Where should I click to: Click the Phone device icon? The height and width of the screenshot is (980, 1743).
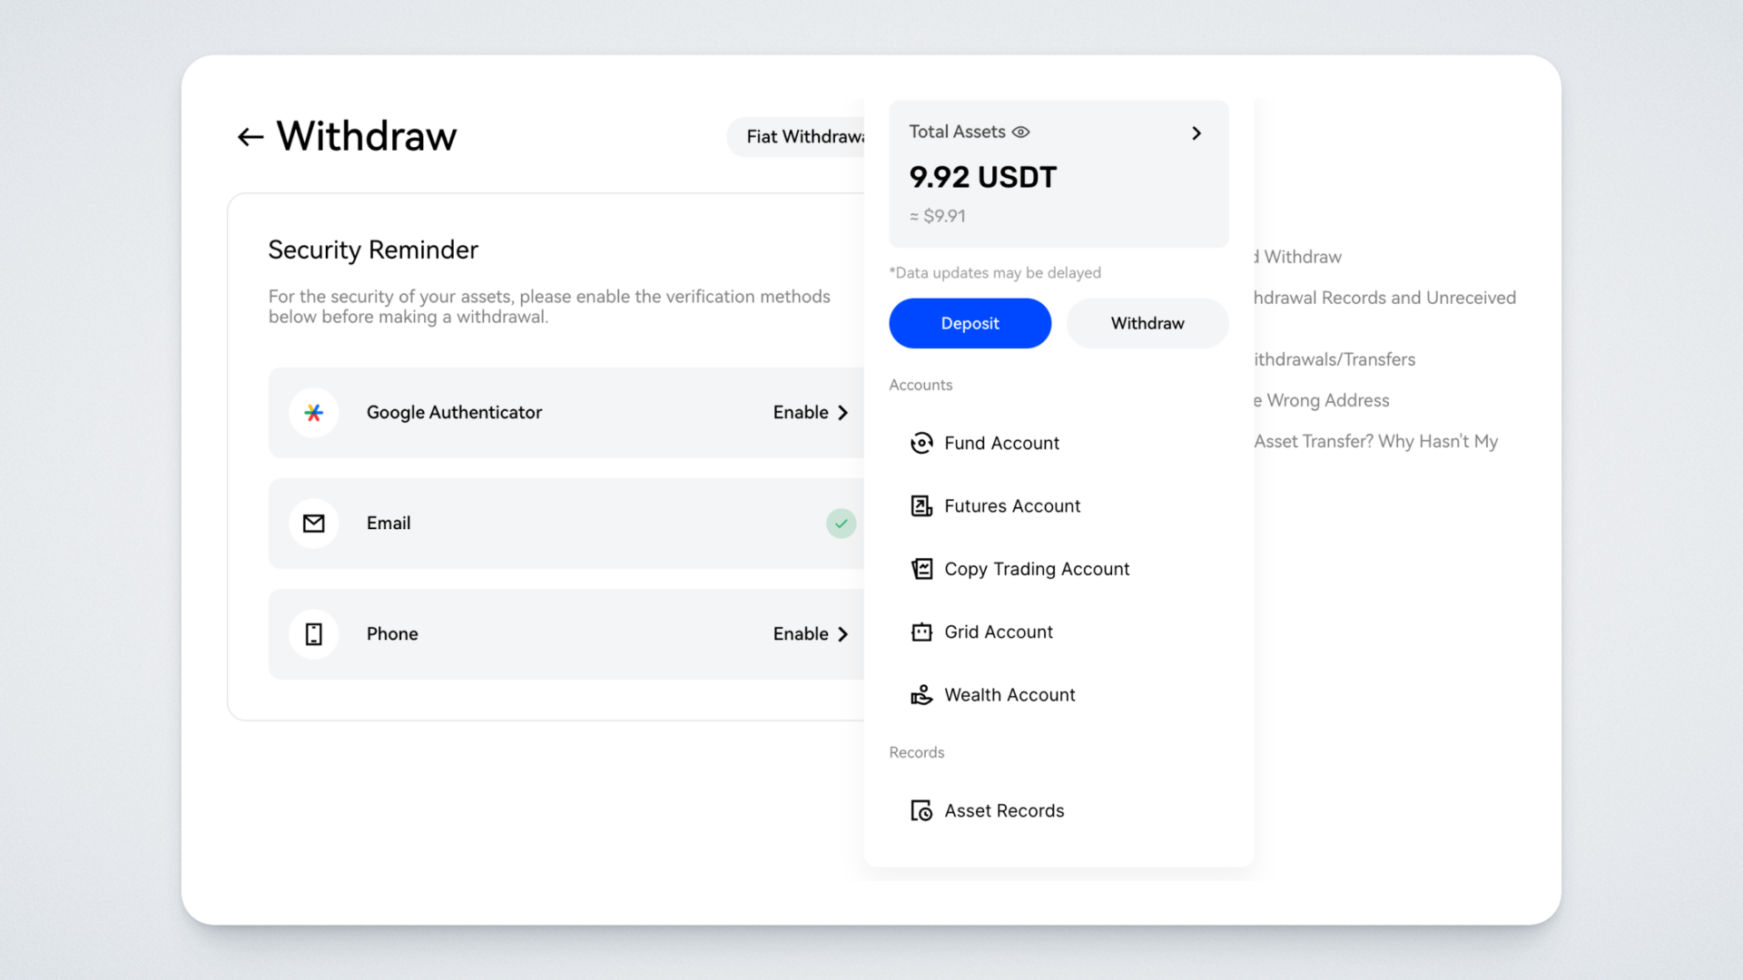click(314, 634)
